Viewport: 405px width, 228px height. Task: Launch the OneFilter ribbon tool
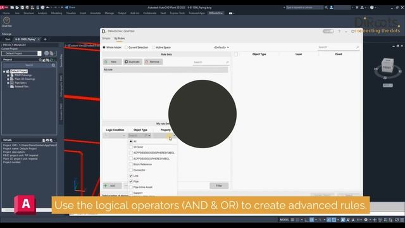(x=7, y=22)
